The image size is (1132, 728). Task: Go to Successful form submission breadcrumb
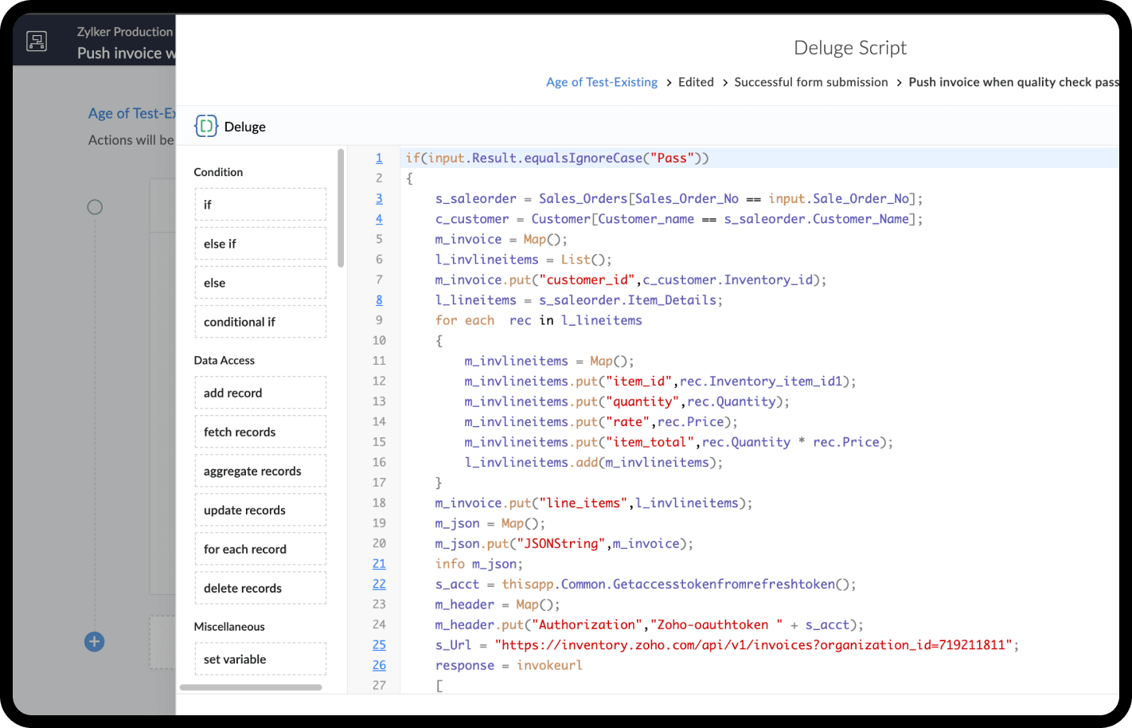pos(810,82)
